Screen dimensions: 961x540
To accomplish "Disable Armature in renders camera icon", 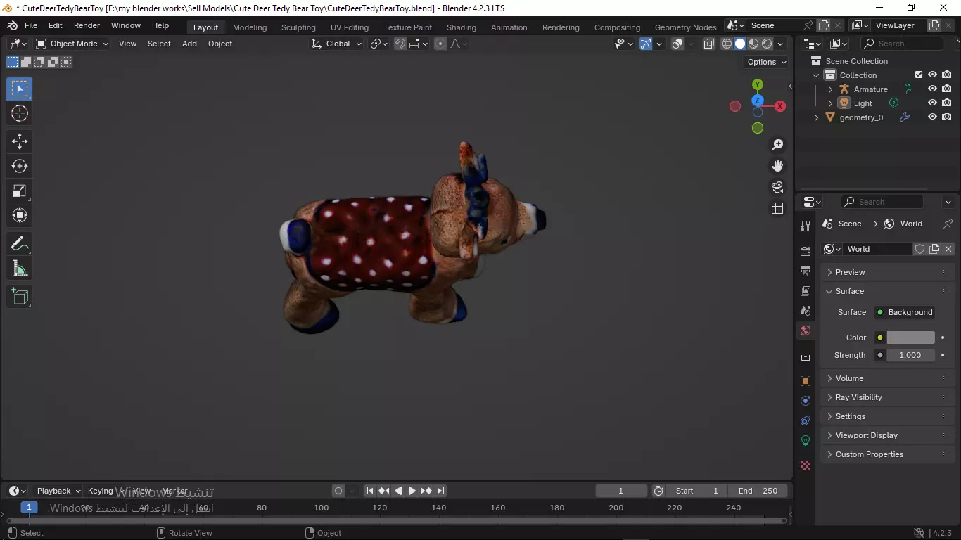I will click(x=947, y=89).
